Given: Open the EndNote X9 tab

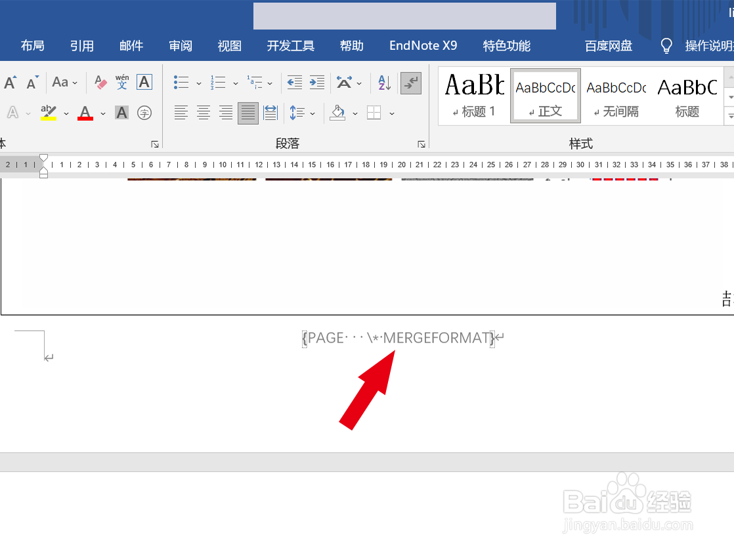Looking at the screenshot, I should click(423, 45).
